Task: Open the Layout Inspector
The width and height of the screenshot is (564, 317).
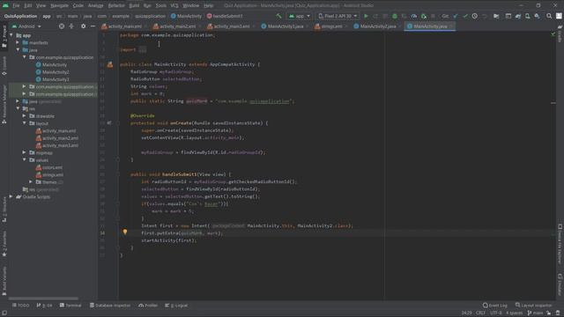Action: coord(533,306)
